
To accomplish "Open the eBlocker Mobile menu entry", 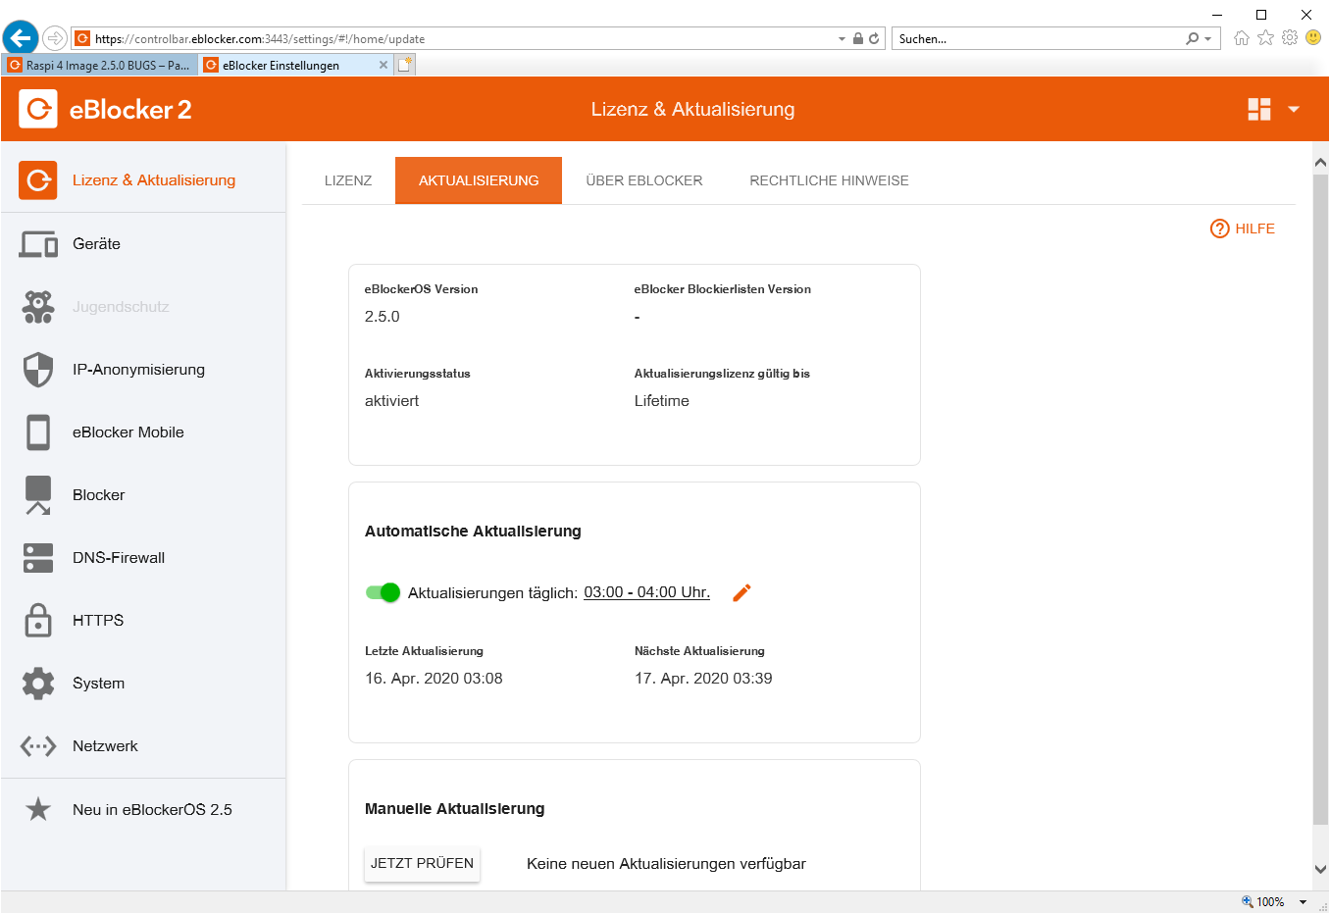I will click(x=143, y=432).
